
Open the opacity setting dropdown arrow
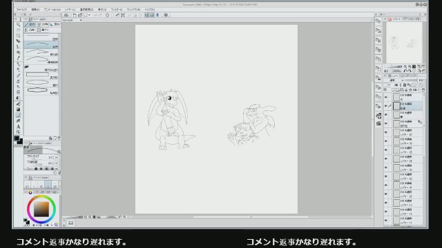click(57, 163)
